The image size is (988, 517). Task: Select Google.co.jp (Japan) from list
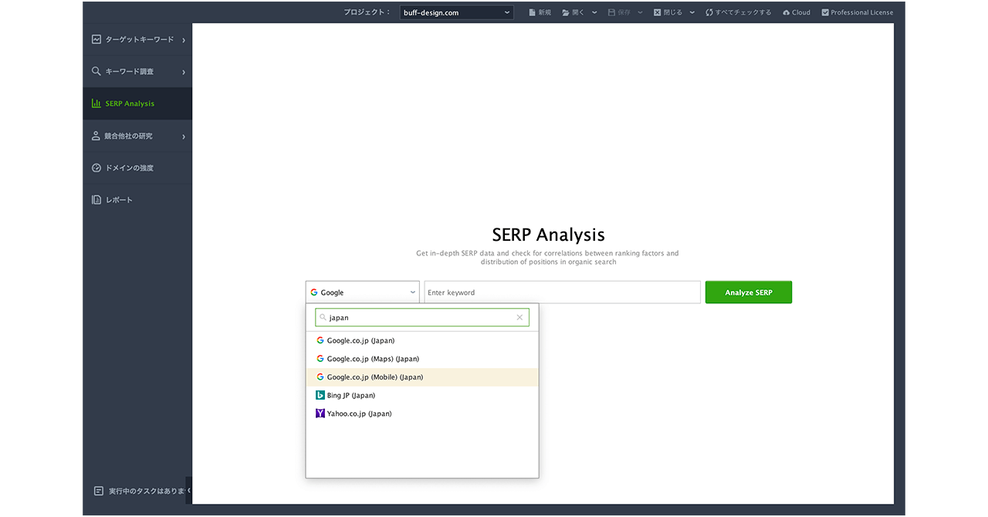point(360,340)
